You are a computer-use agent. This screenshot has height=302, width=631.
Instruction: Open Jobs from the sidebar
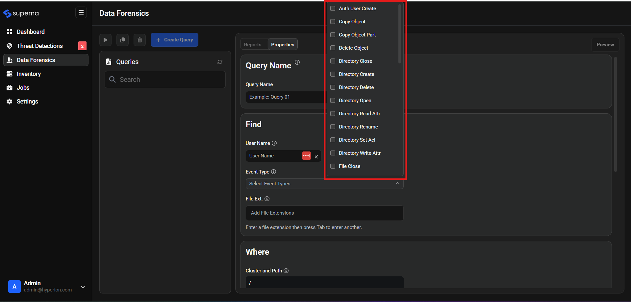click(x=46, y=88)
